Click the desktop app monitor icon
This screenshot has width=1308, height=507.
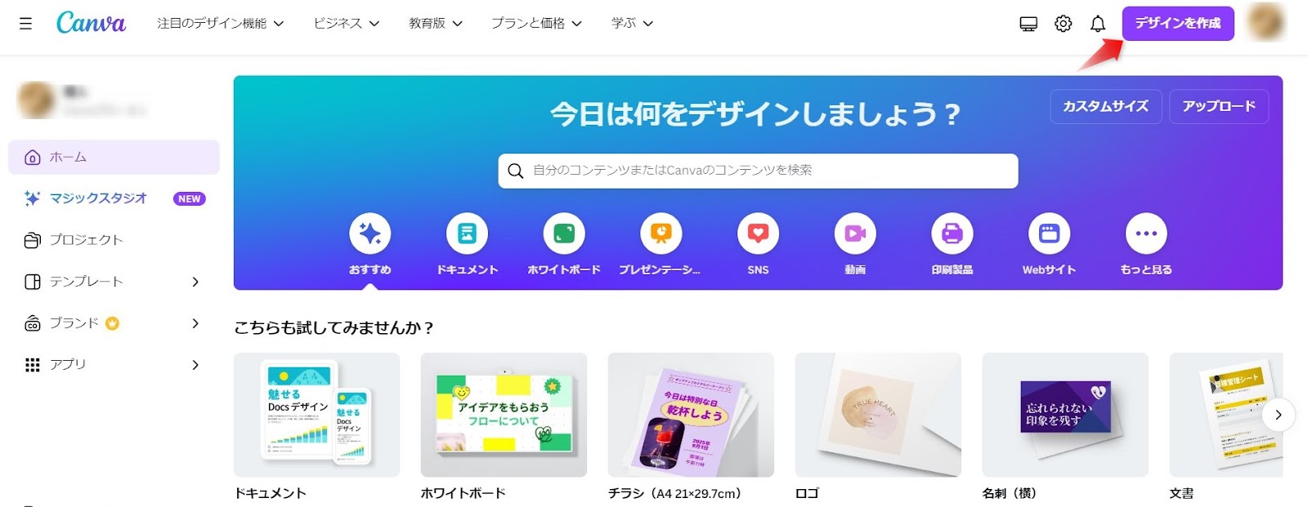pos(1028,24)
